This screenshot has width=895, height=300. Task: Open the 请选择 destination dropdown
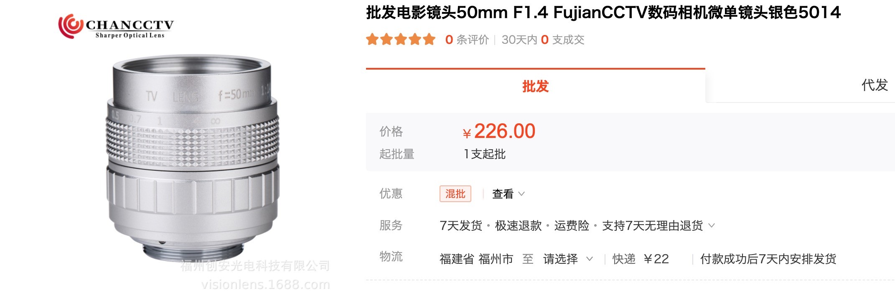[x=567, y=259]
